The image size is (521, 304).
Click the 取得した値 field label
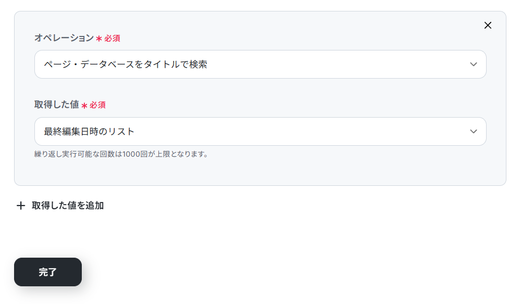click(x=56, y=105)
